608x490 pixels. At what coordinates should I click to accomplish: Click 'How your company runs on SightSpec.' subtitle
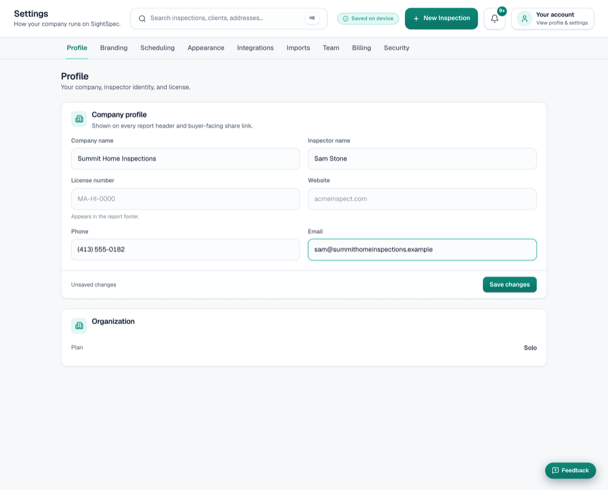[x=67, y=24]
